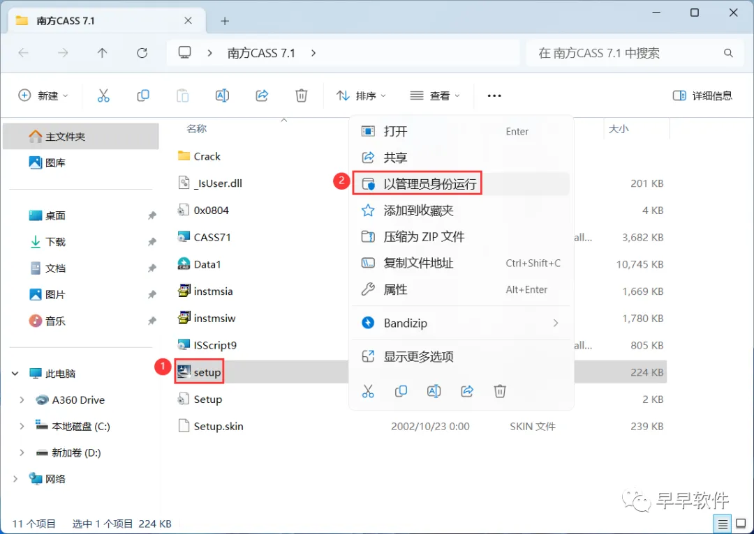Screen dimensions: 754x534
Task: Click 南方CASS 7.1 in the address bar
Action: 261,53
